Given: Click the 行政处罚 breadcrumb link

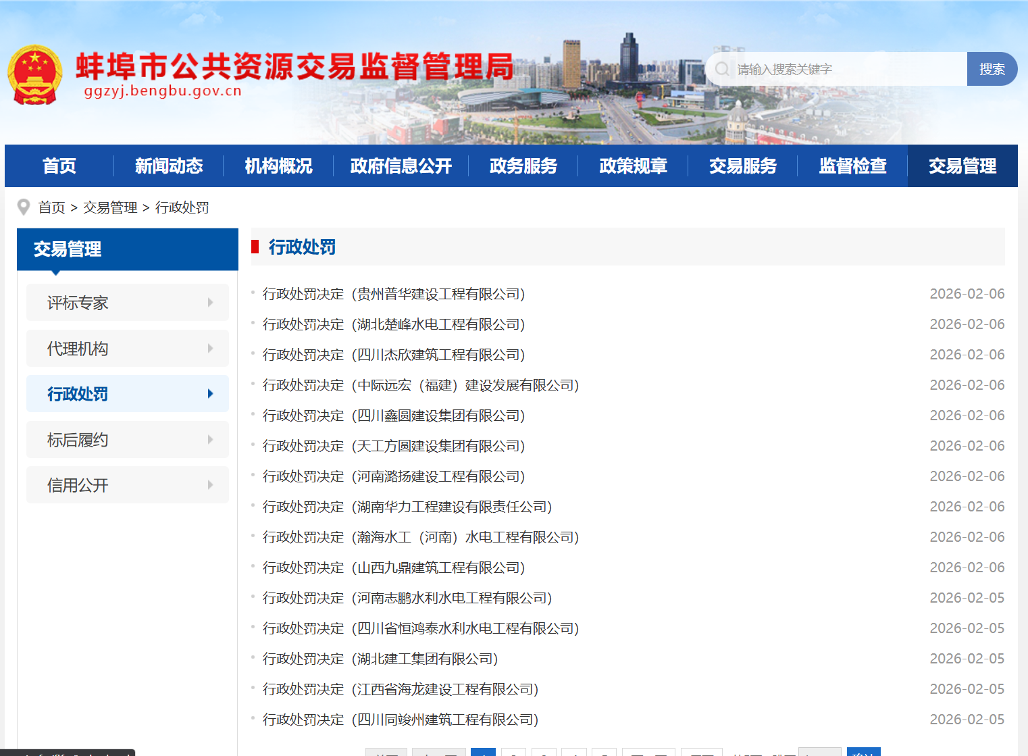Looking at the screenshot, I should tap(182, 207).
